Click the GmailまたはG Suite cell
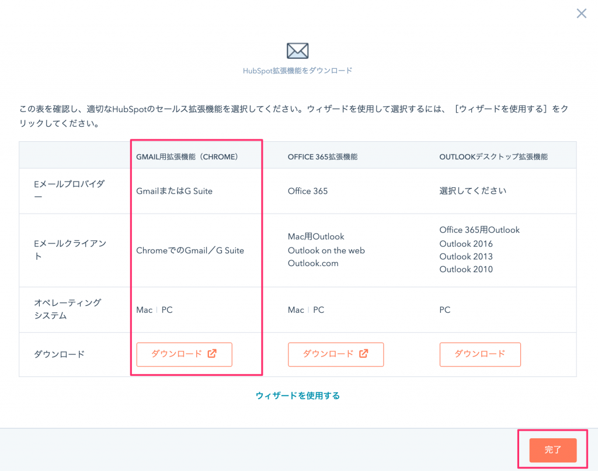598x471 pixels. [174, 191]
